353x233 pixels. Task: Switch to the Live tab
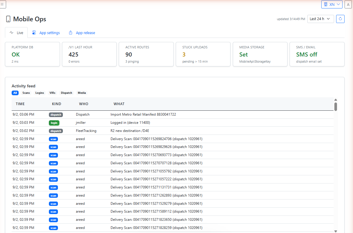16,33
